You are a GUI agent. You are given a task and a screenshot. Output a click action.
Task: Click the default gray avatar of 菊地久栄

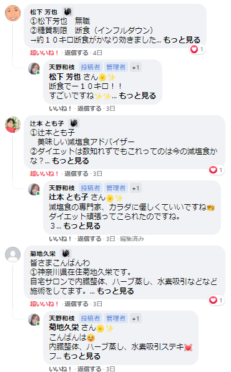click(x=12, y=254)
